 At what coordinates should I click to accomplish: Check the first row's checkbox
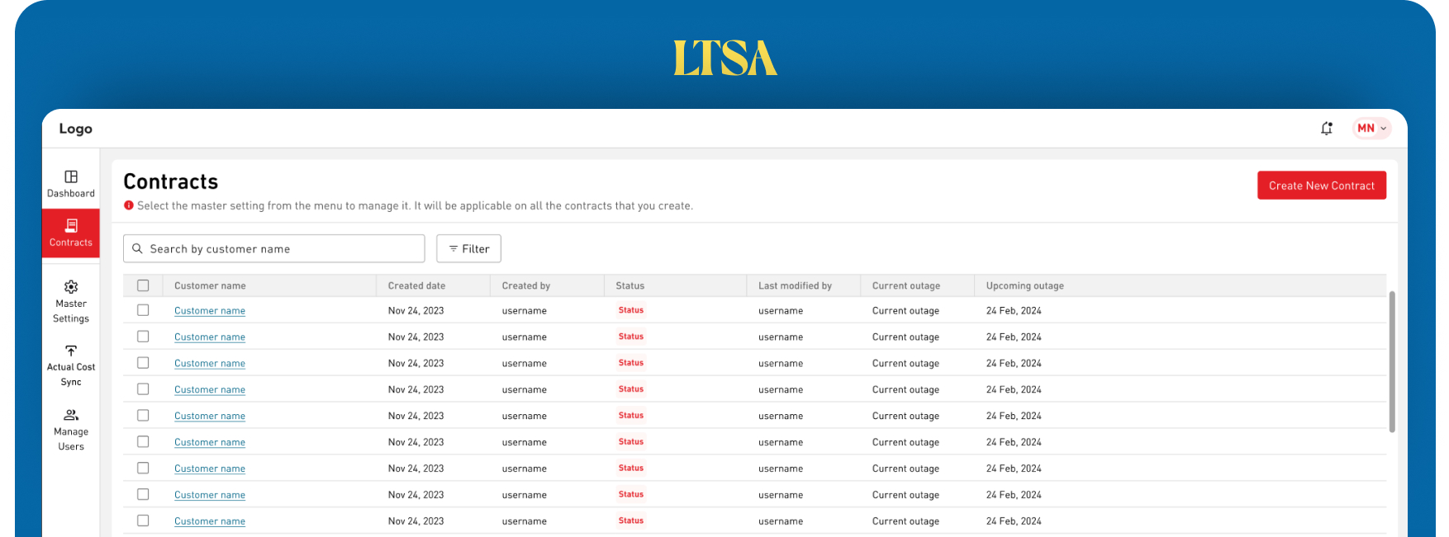point(143,310)
